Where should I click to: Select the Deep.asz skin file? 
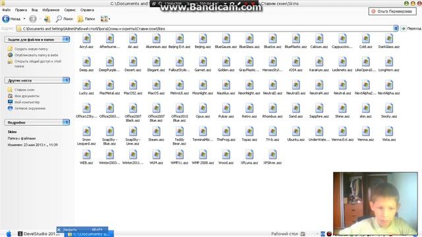[x=86, y=65]
